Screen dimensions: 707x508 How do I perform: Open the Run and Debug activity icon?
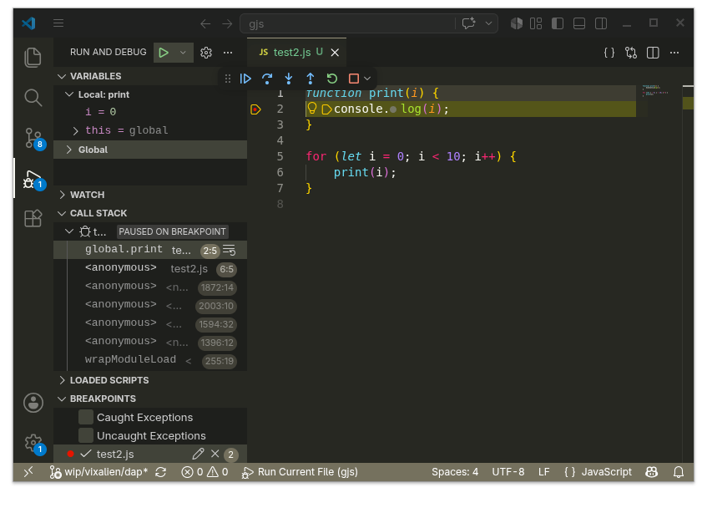click(34, 180)
